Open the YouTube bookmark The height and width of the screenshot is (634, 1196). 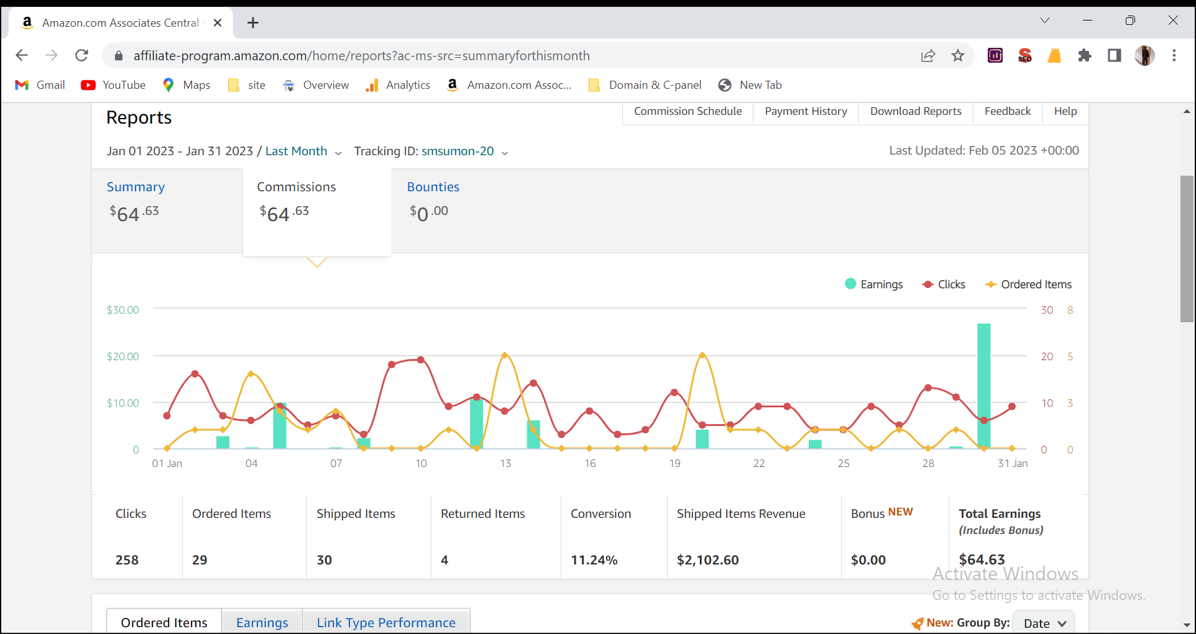pyautogui.click(x=113, y=85)
